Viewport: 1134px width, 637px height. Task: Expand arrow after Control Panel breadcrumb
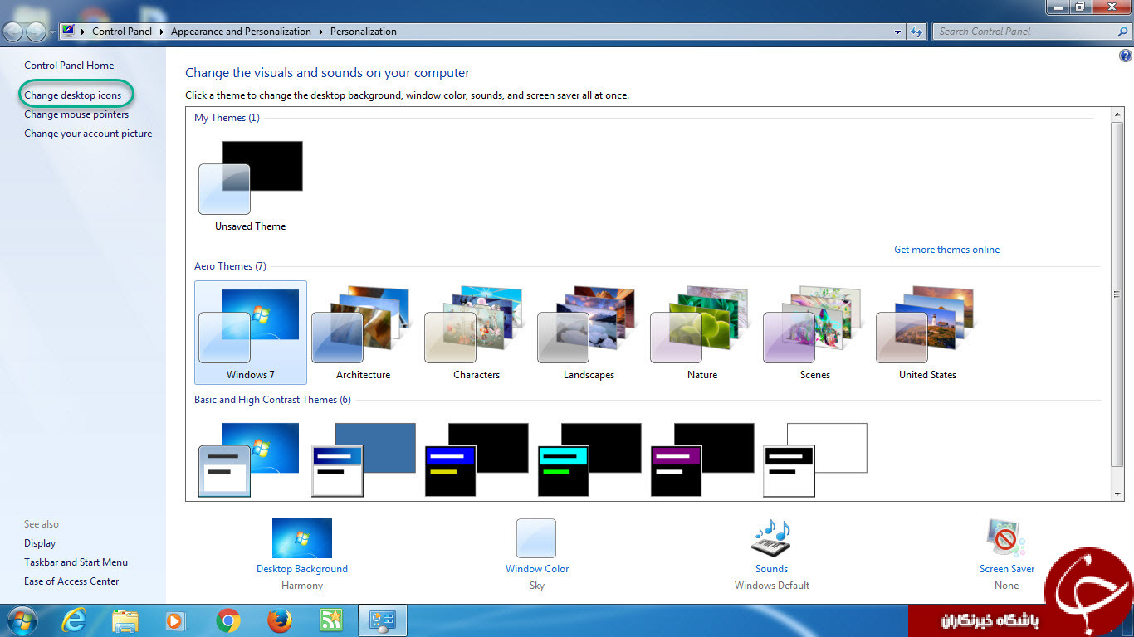[x=162, y=32]
